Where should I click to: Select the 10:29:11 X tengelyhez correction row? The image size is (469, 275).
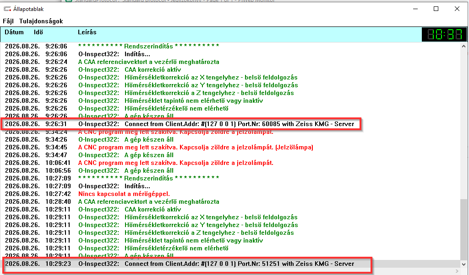coord(230,217)
